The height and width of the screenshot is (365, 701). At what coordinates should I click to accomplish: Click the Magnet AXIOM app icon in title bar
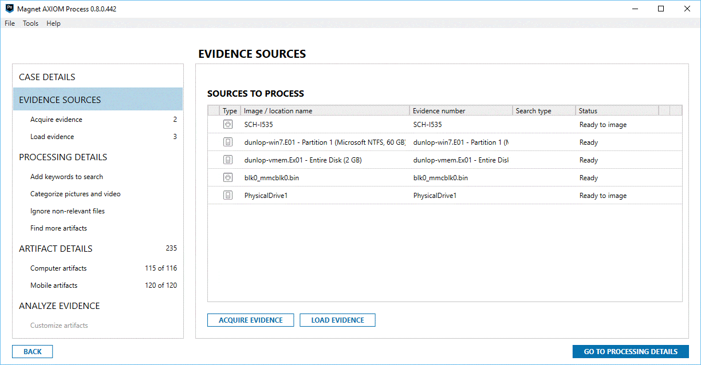point(9,9)
